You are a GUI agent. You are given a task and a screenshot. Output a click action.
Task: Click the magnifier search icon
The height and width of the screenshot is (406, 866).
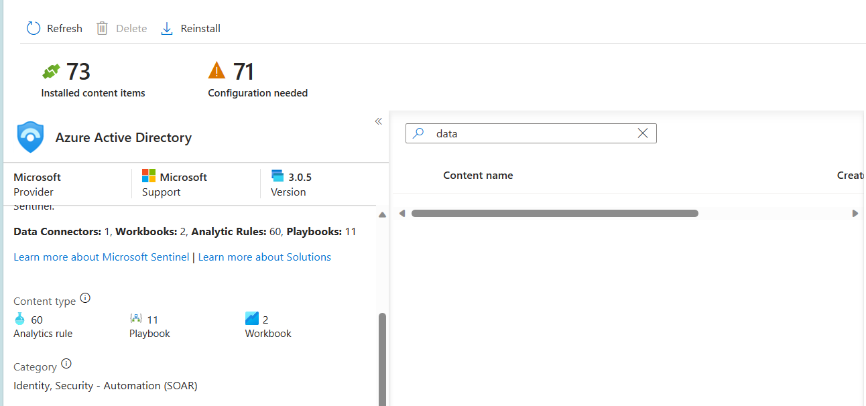[418, 133]
